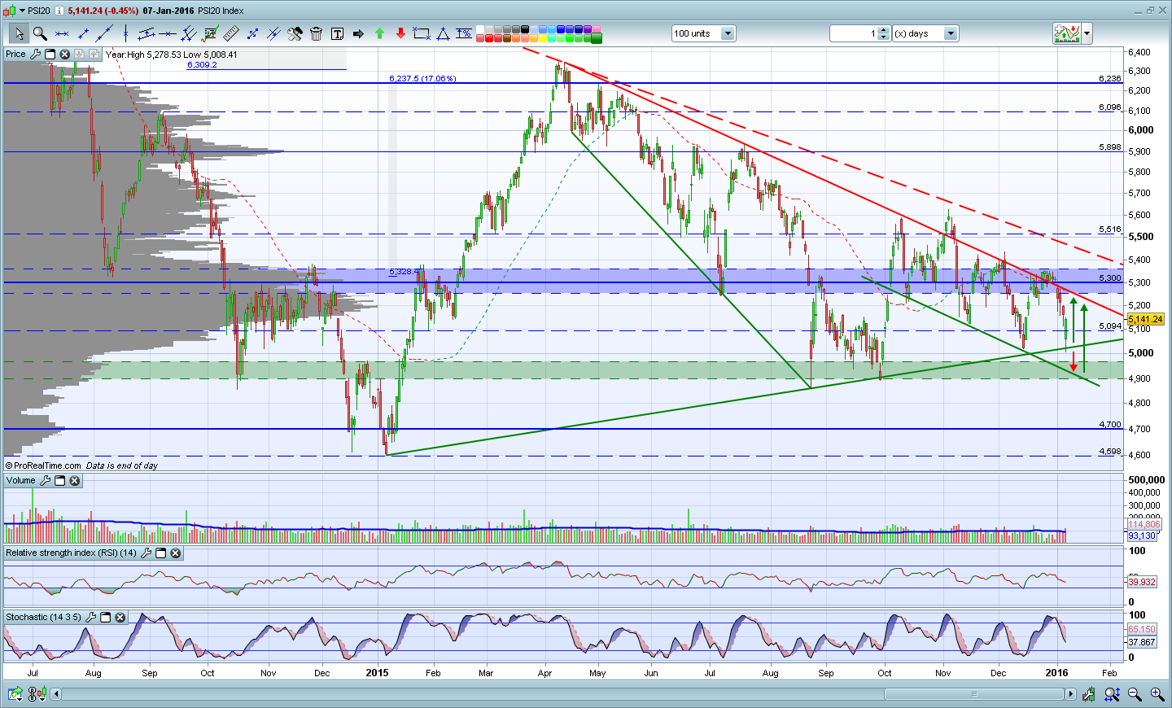Move the Price panel up with arrow
Screen dimensions: 1172x708
point(94,55)
